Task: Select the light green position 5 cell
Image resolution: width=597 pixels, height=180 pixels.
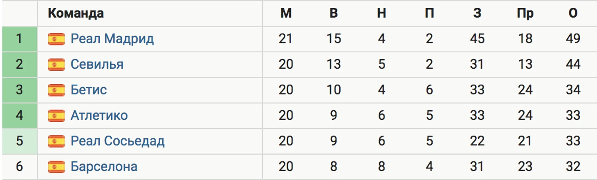Action: (20, 141)
